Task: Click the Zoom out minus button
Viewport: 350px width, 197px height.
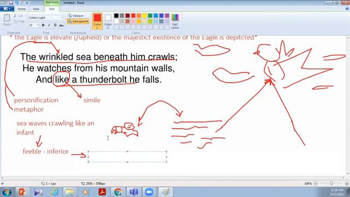Action: point(316,183)
